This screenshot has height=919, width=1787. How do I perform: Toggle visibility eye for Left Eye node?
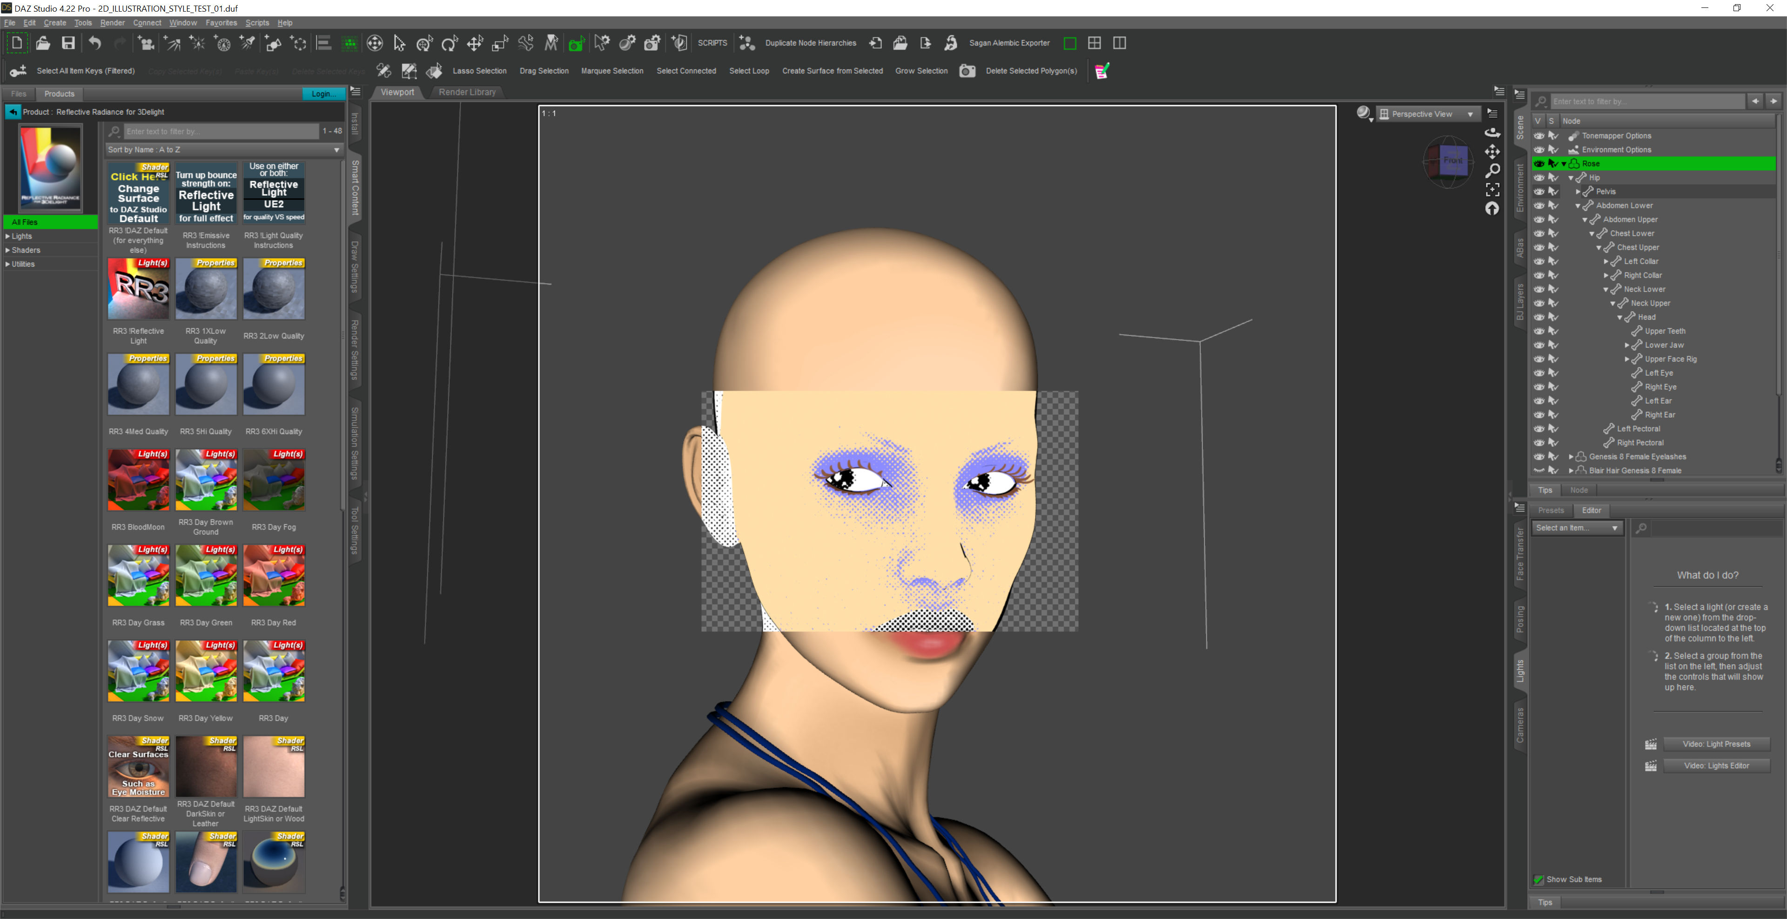point(1538,373)
